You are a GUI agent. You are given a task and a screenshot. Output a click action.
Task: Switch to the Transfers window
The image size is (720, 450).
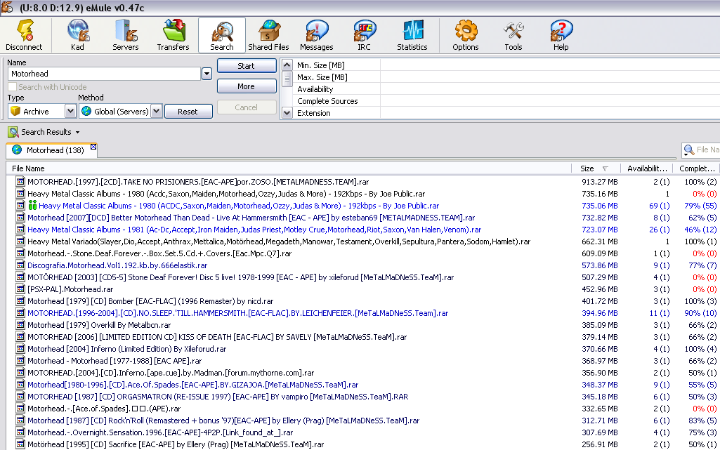173,35
